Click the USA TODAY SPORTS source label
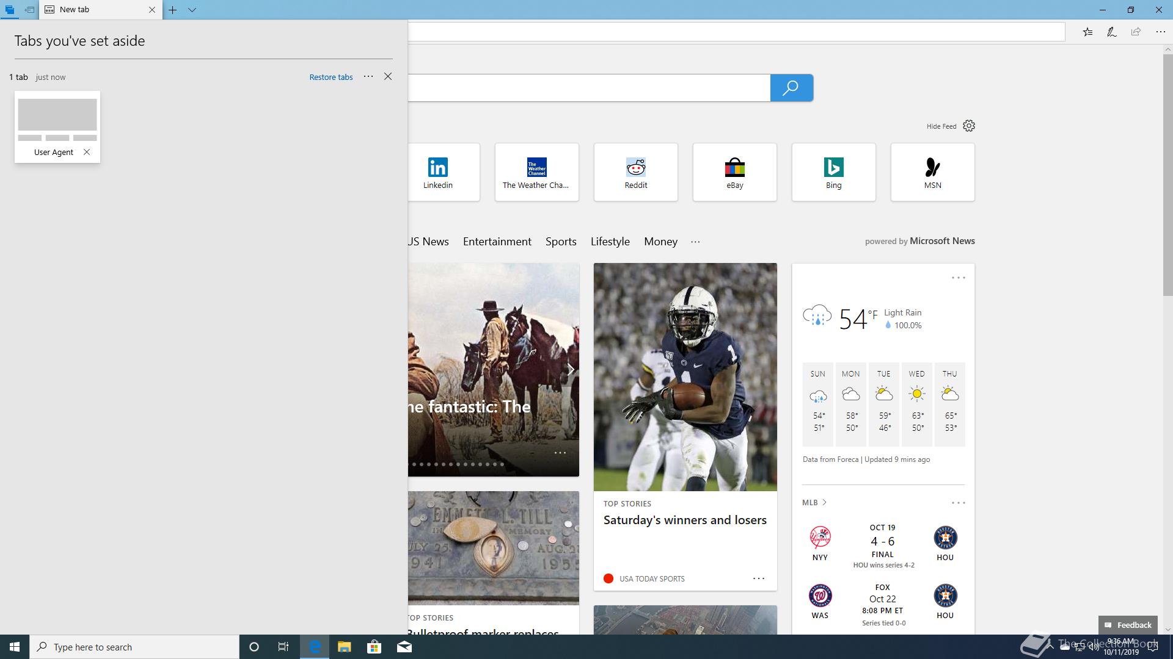 click(652, 578)
